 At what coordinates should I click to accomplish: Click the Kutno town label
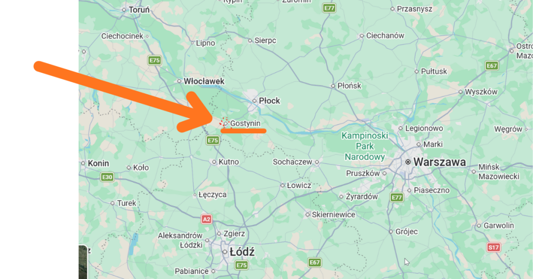229,162
